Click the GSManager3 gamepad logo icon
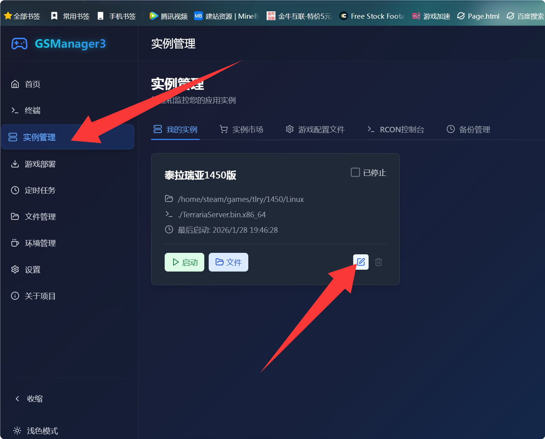 [19, 44]
